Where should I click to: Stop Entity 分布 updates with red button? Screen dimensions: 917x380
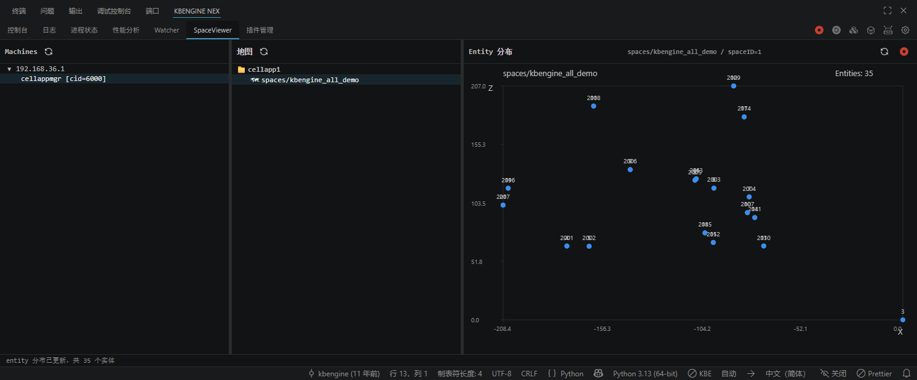point(904,52)
